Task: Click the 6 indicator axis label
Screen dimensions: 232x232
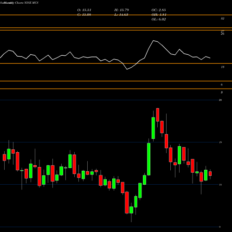Action: tap(222, 84)
